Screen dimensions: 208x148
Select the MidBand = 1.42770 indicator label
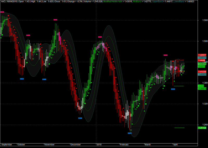pos(142,2)
